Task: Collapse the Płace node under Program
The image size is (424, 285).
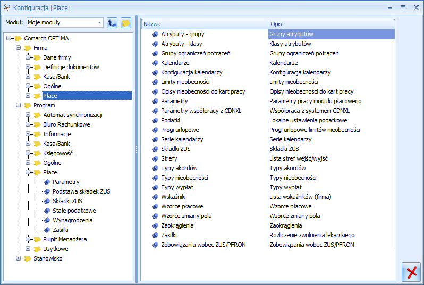Action: coord(28,172)
